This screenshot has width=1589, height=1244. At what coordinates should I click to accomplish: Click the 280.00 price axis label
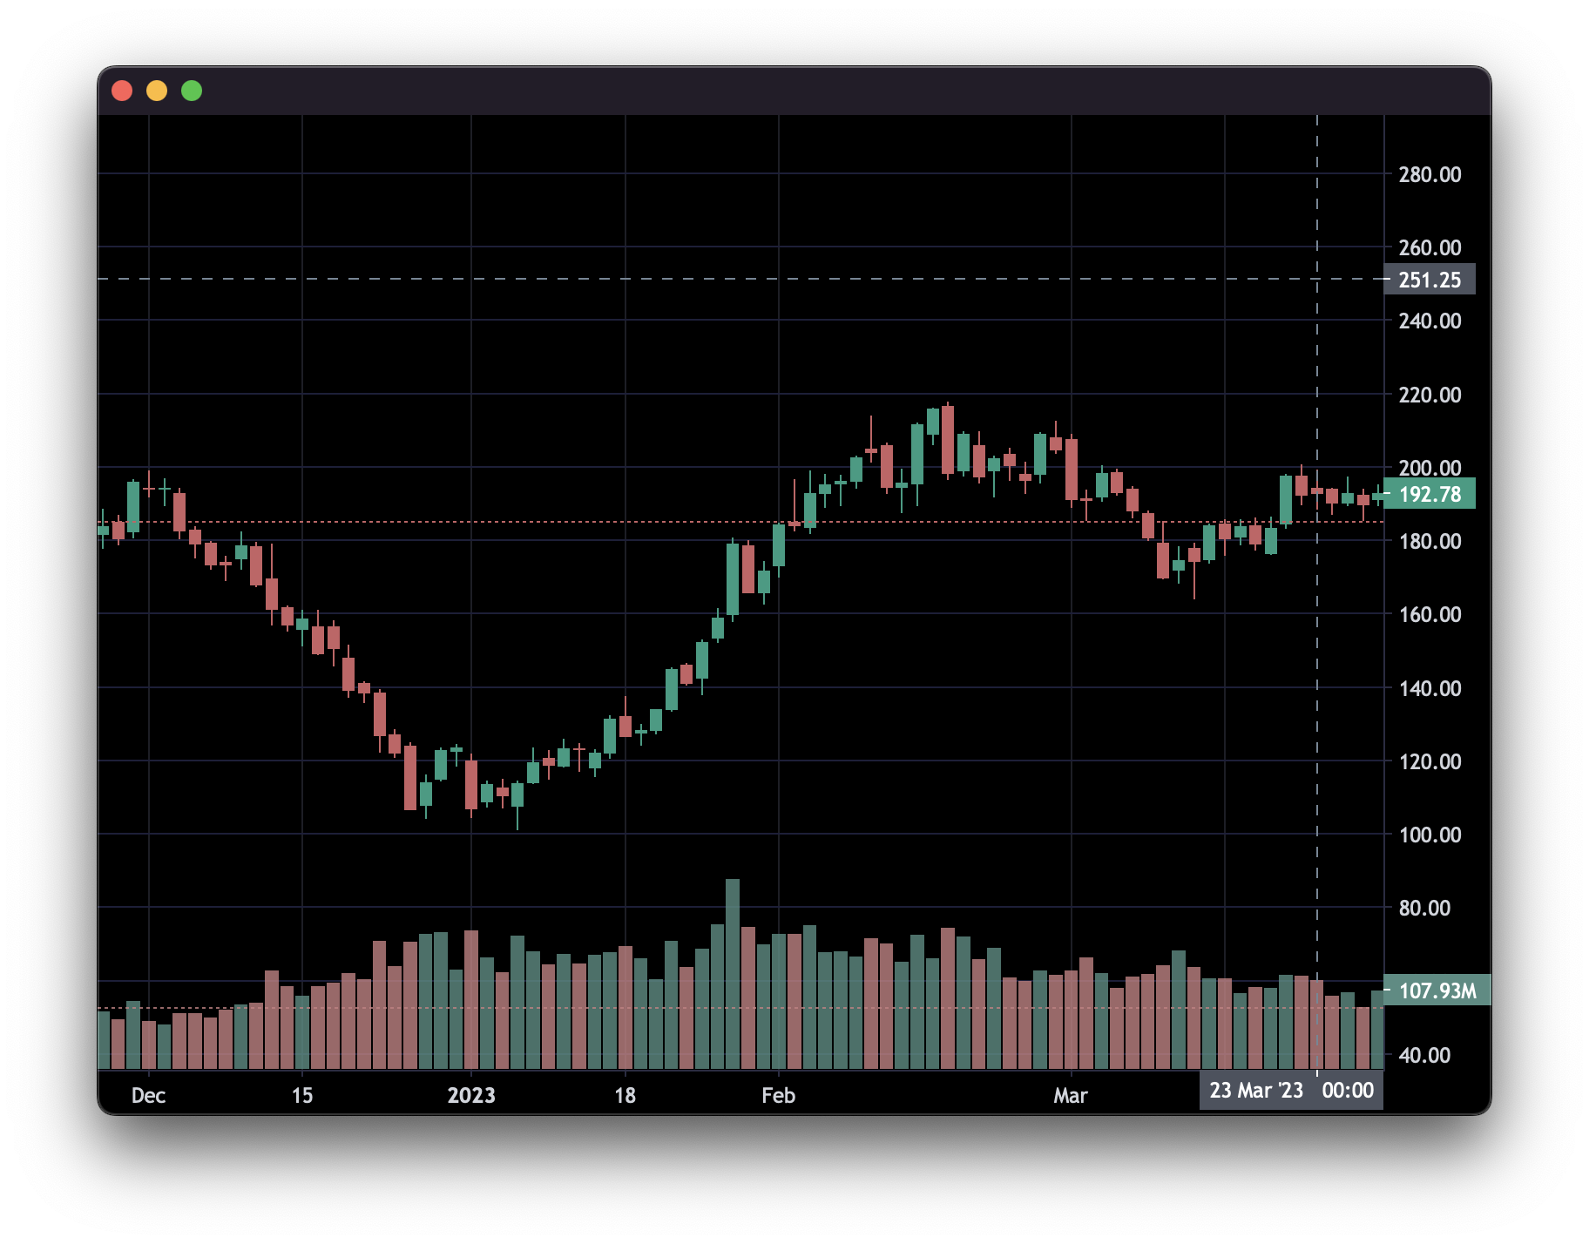[x=1430, y=174]
